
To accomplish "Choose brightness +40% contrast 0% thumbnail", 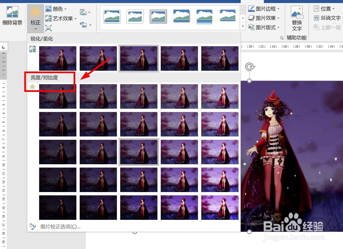I will pos(220,152).
